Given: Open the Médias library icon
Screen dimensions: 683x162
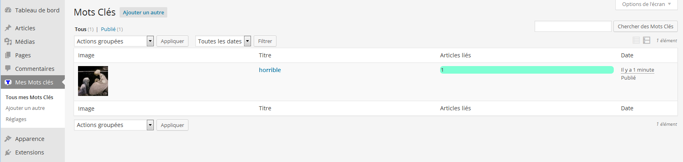Looking at the screenshot, I should point(8,41).
